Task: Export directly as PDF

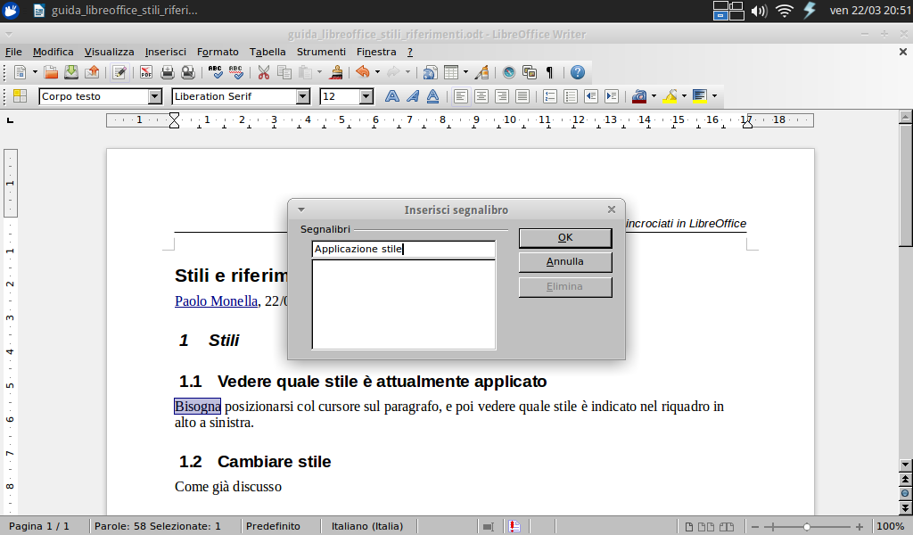Action: pos(145,72)
